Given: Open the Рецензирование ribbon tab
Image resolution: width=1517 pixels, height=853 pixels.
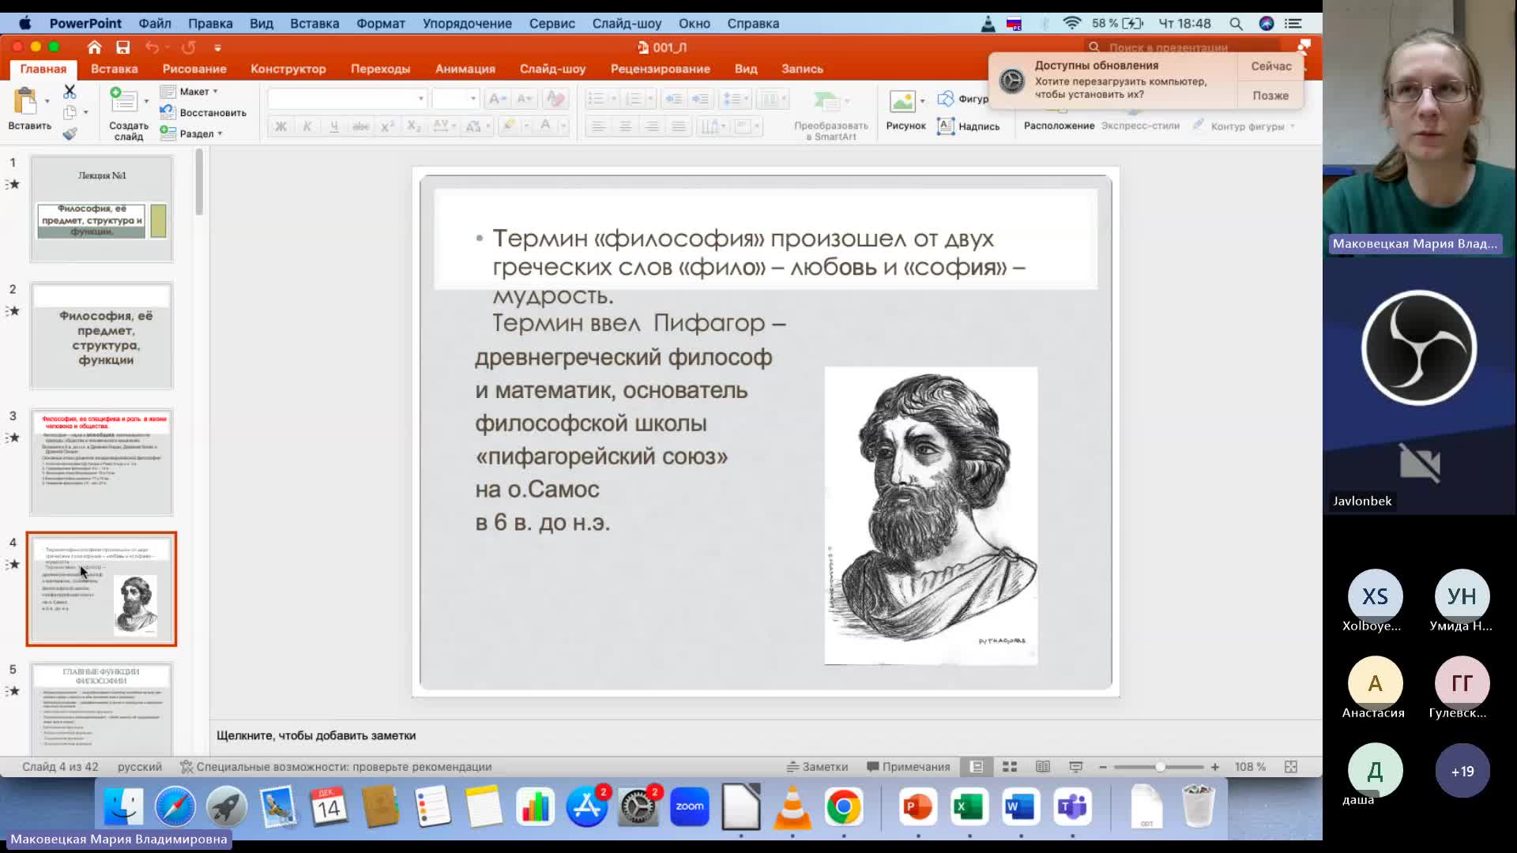Looking at the screenshot, I should tap(661, 69).
